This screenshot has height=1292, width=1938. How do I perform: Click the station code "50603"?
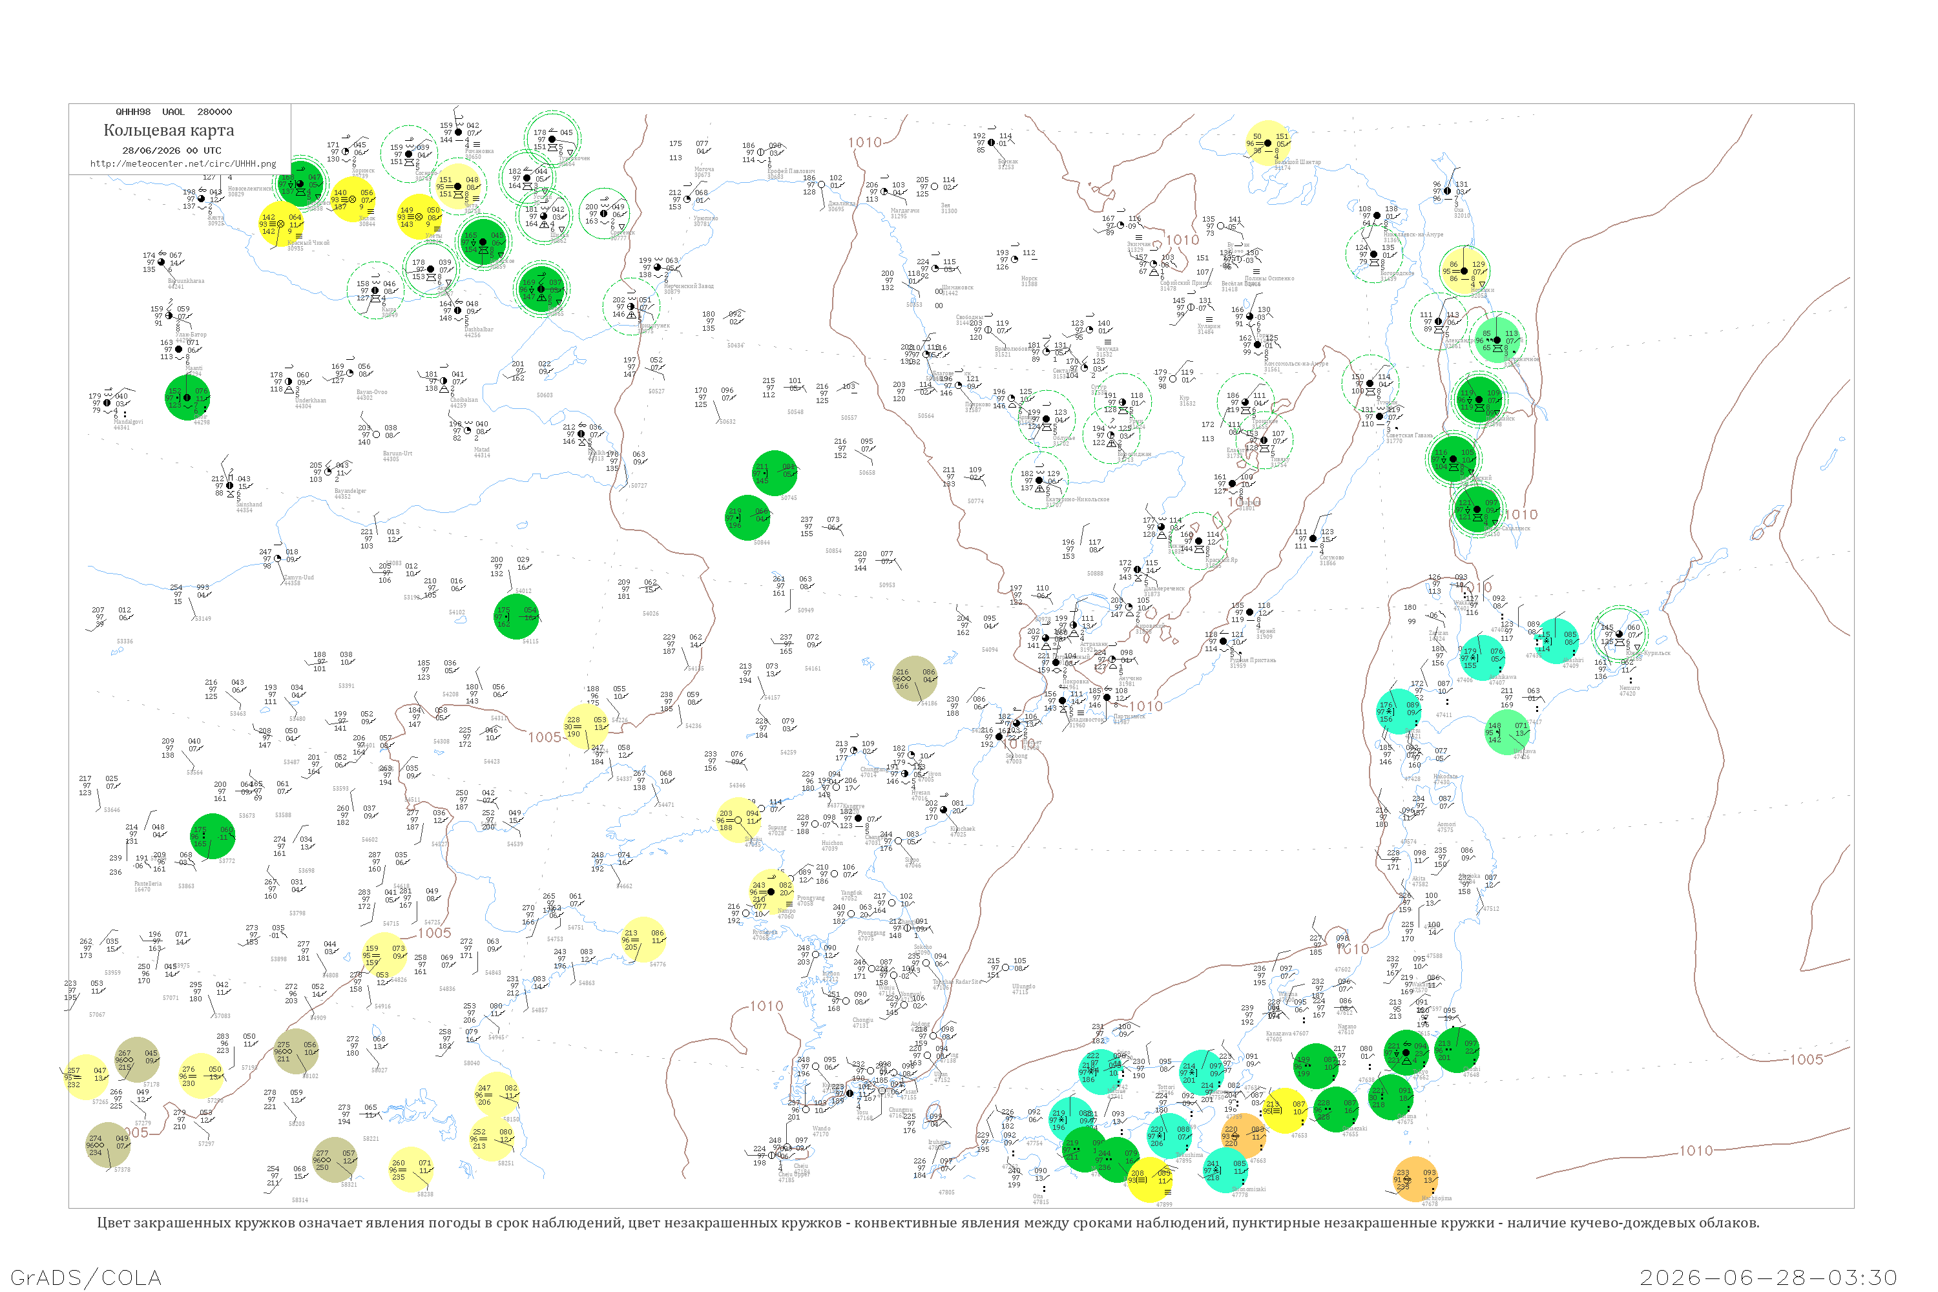click(x=545, y=395)
